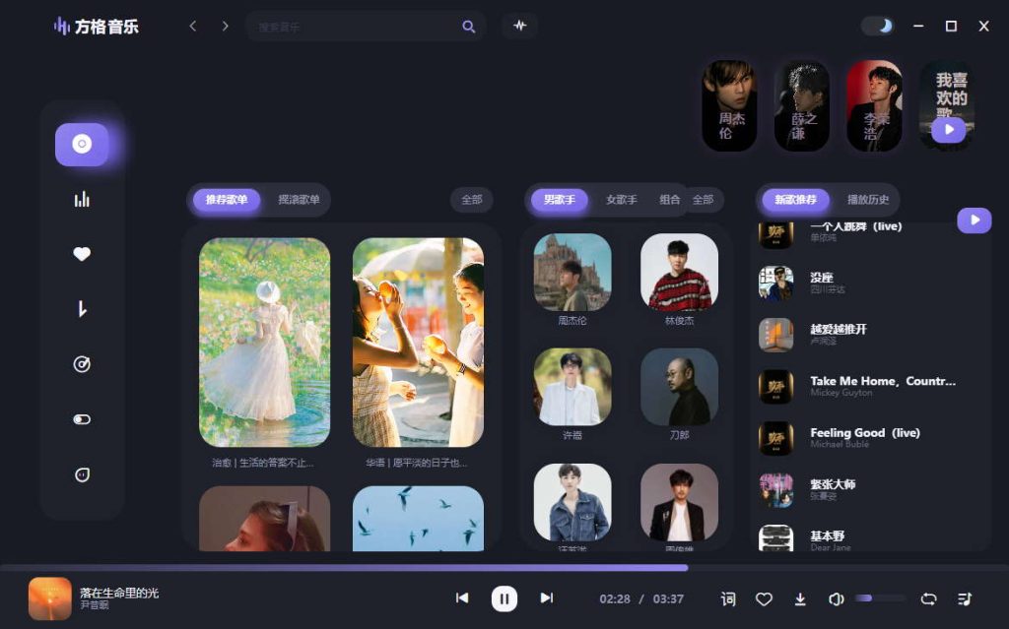Open the 薛之谦 top pill card

pos(802,105)
